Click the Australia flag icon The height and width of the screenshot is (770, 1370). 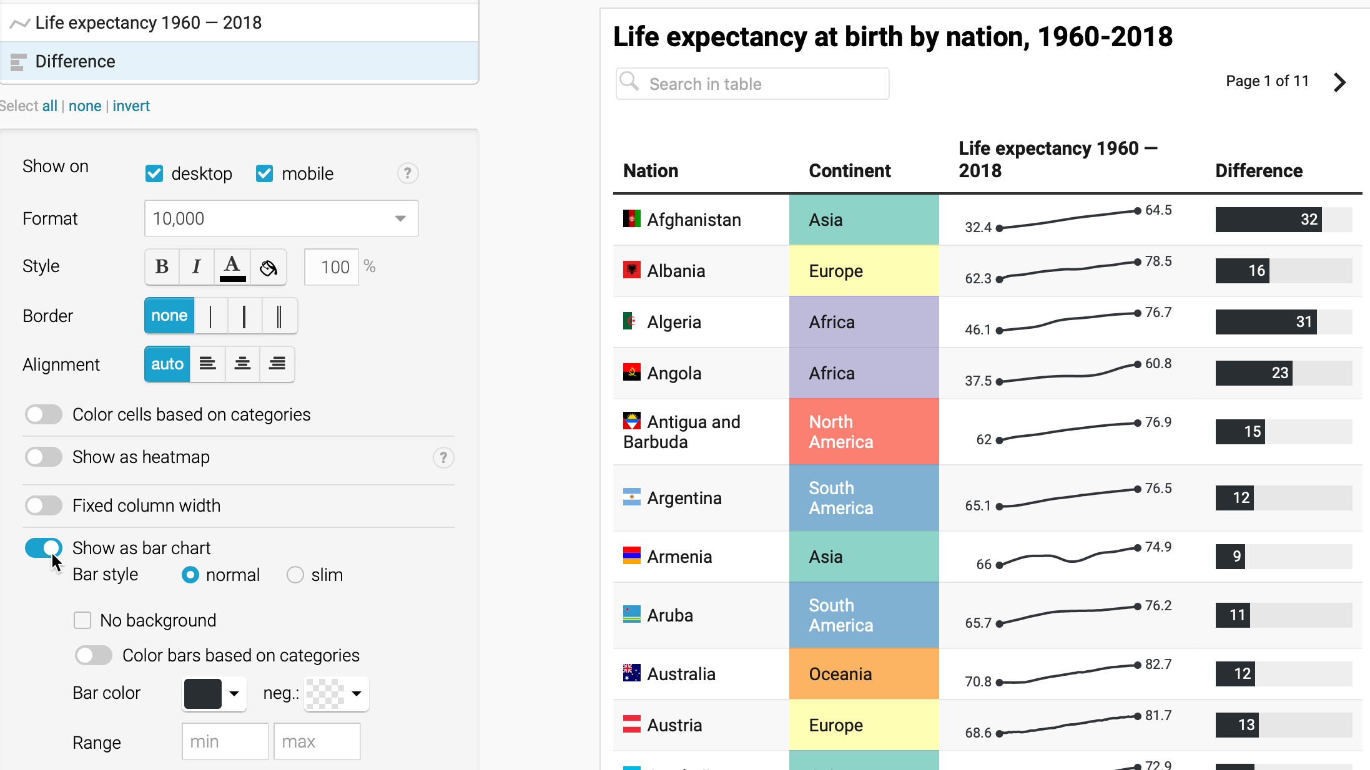click(x=632, y=673)
